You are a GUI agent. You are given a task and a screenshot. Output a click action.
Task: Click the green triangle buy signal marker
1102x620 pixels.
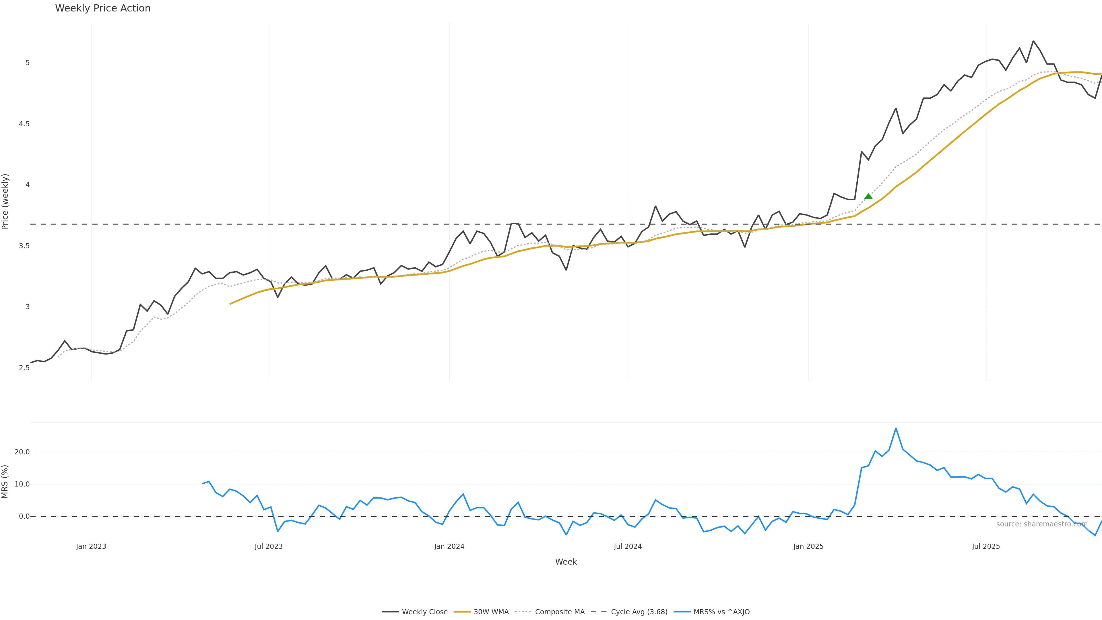(x=868, y=196)
